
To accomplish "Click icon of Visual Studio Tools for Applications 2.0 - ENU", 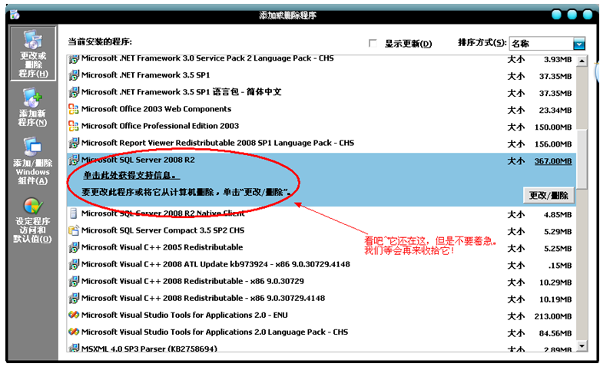I will [x=74, y=315].
